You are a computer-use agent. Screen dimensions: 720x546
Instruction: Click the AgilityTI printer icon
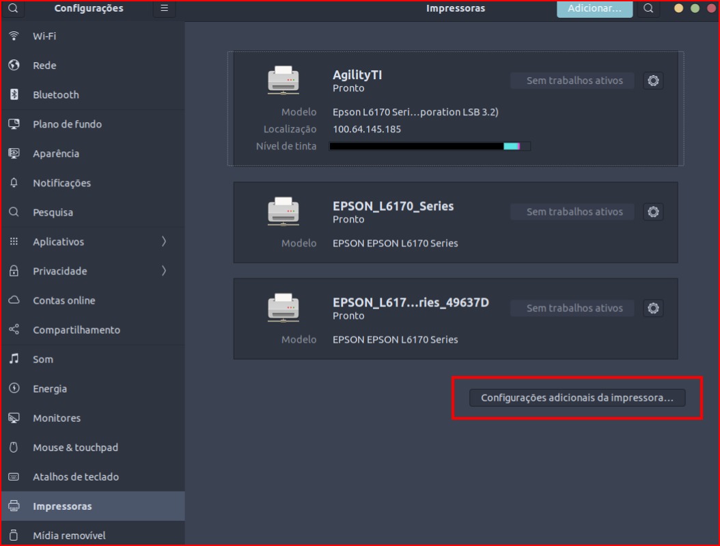tap(283, 81)
